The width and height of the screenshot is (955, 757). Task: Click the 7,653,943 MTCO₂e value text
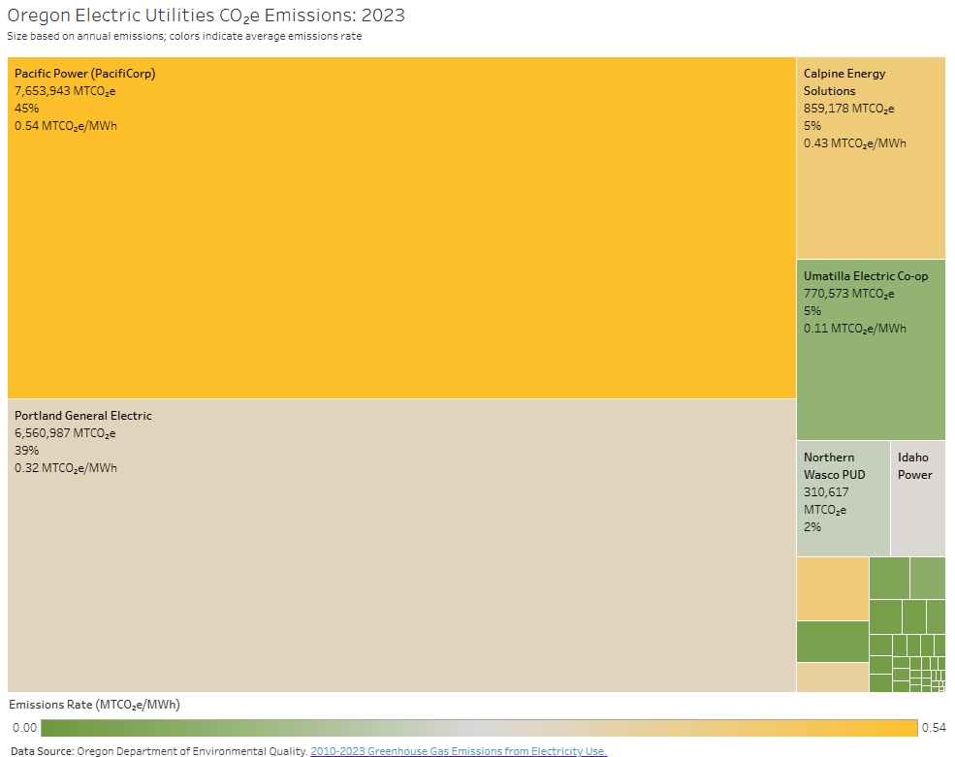pos(65,91)
